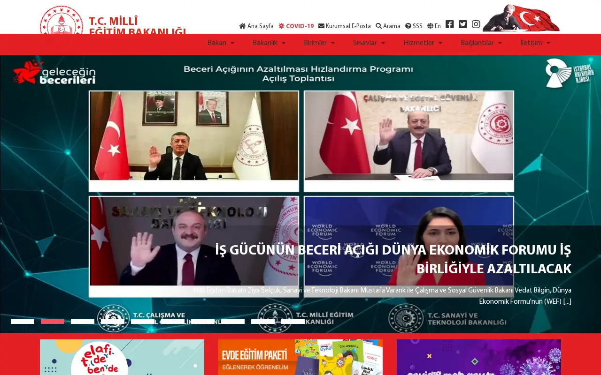Screen dimensions: 601x375
Task: Open the SSS question mark icon
Action: pos(408,26)
